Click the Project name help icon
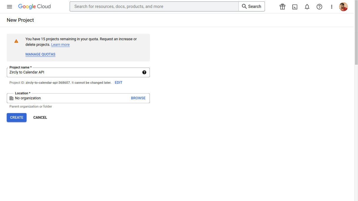This screenshot has height=201, width=358. [144, 72]
